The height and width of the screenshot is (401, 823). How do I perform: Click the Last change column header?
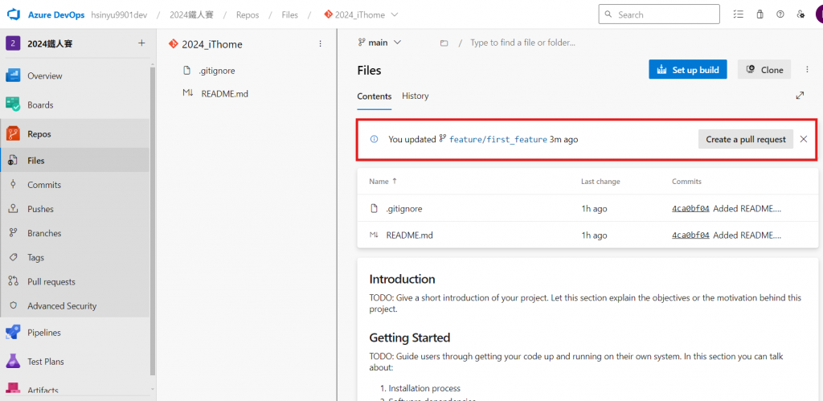tap(600, 181)
